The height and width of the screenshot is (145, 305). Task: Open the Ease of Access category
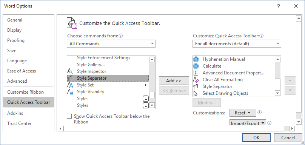pos(28,71)
